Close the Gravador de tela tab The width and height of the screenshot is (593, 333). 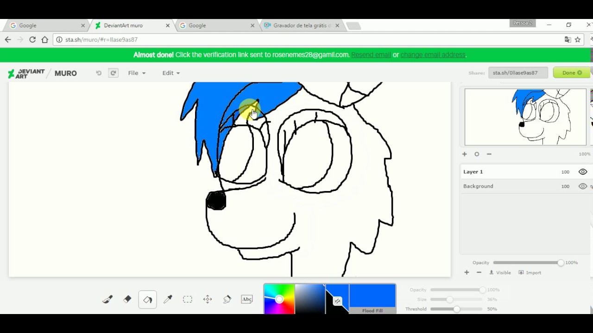(337, 25)
